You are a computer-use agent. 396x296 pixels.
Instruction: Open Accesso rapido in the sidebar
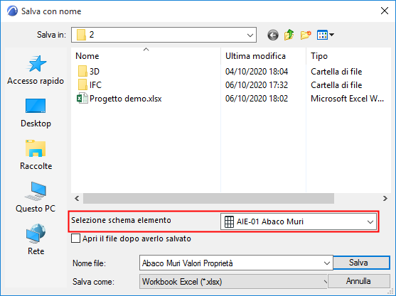click(x=36, y=70)
